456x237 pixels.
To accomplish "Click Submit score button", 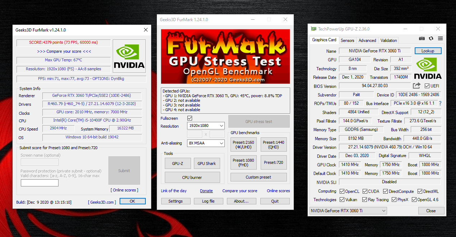I will (124, 171).
